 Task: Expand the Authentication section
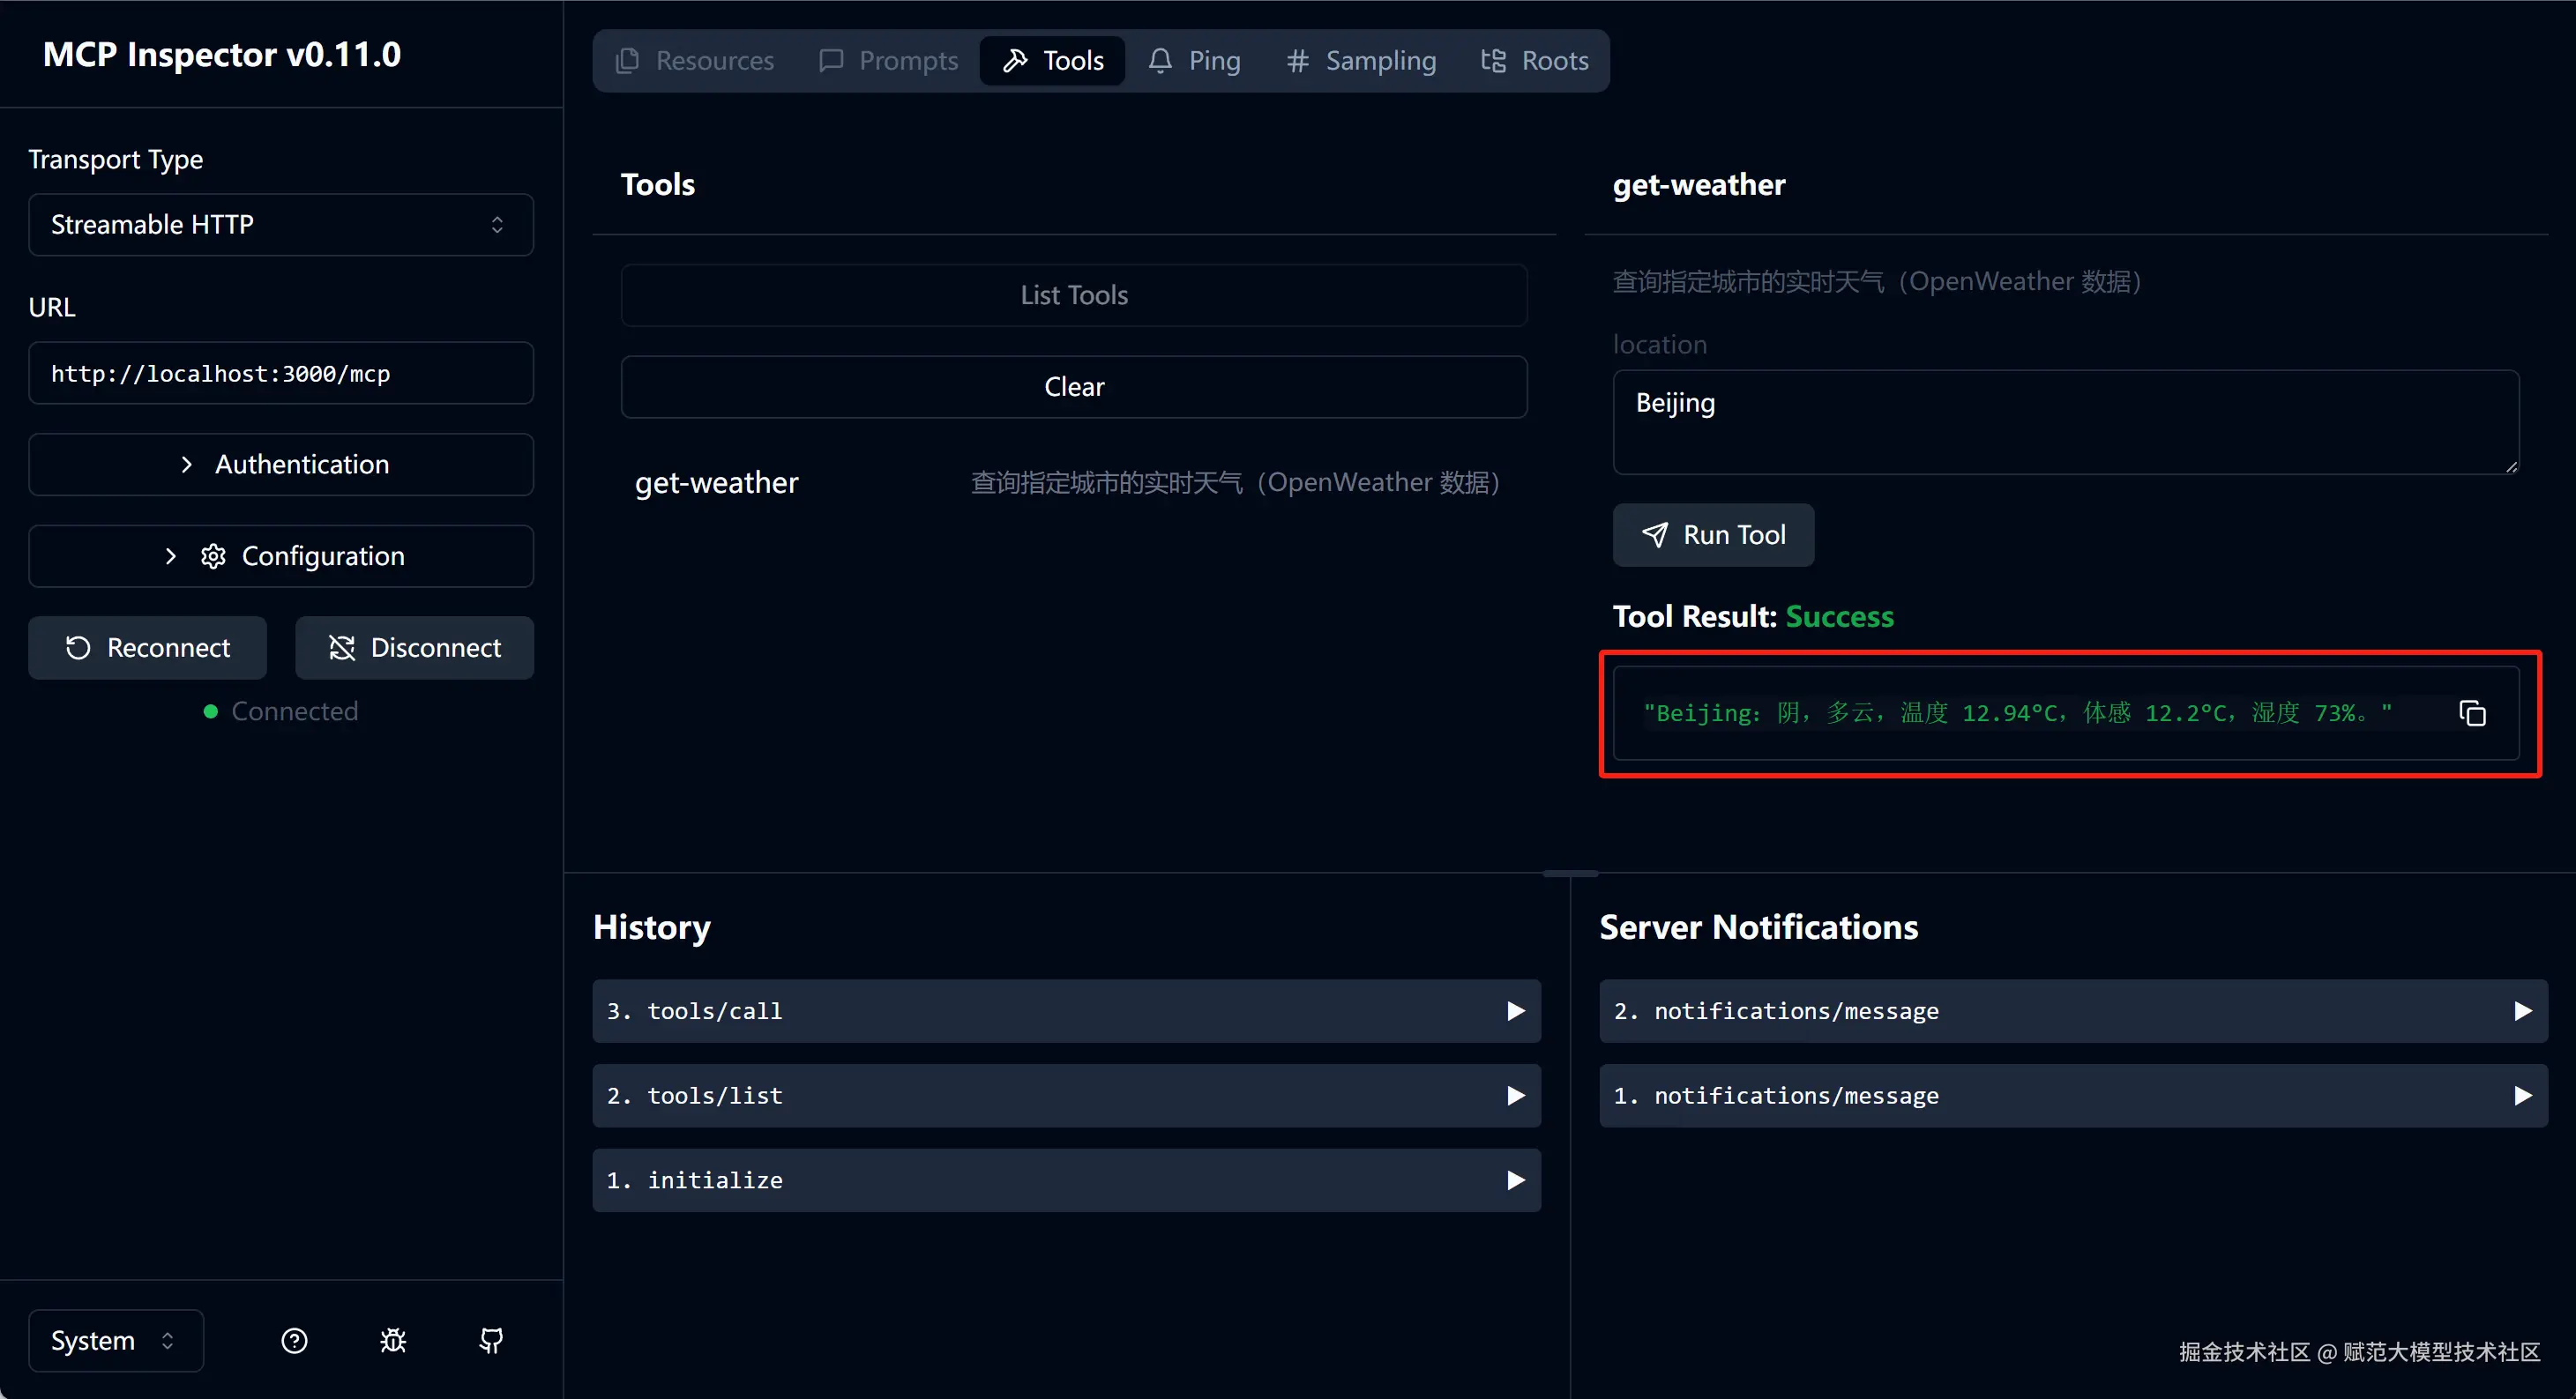(281, 465)
